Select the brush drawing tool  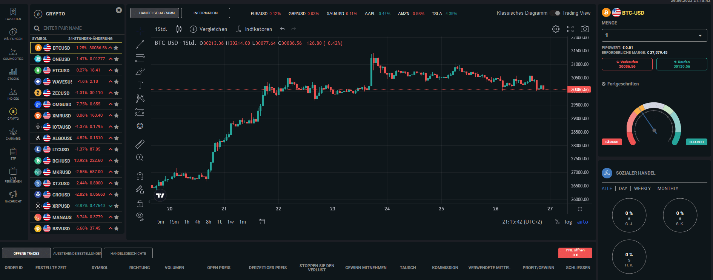tap(140, 72)
